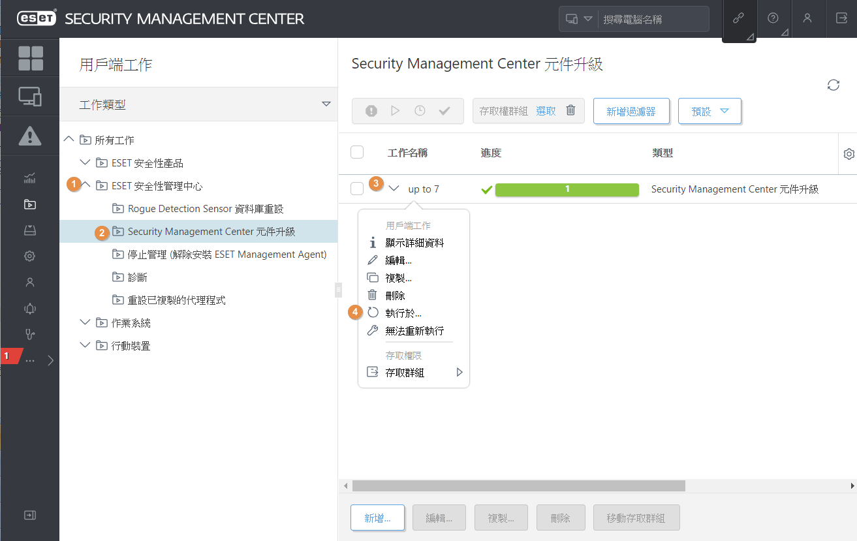The height and width of the screenshot is (541, 857).
Task: Open the Dashboard grid icon in sidebar
Action: click(30, 58)
